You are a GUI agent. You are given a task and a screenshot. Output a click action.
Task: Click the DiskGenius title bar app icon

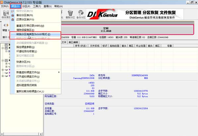coord(2,2)
